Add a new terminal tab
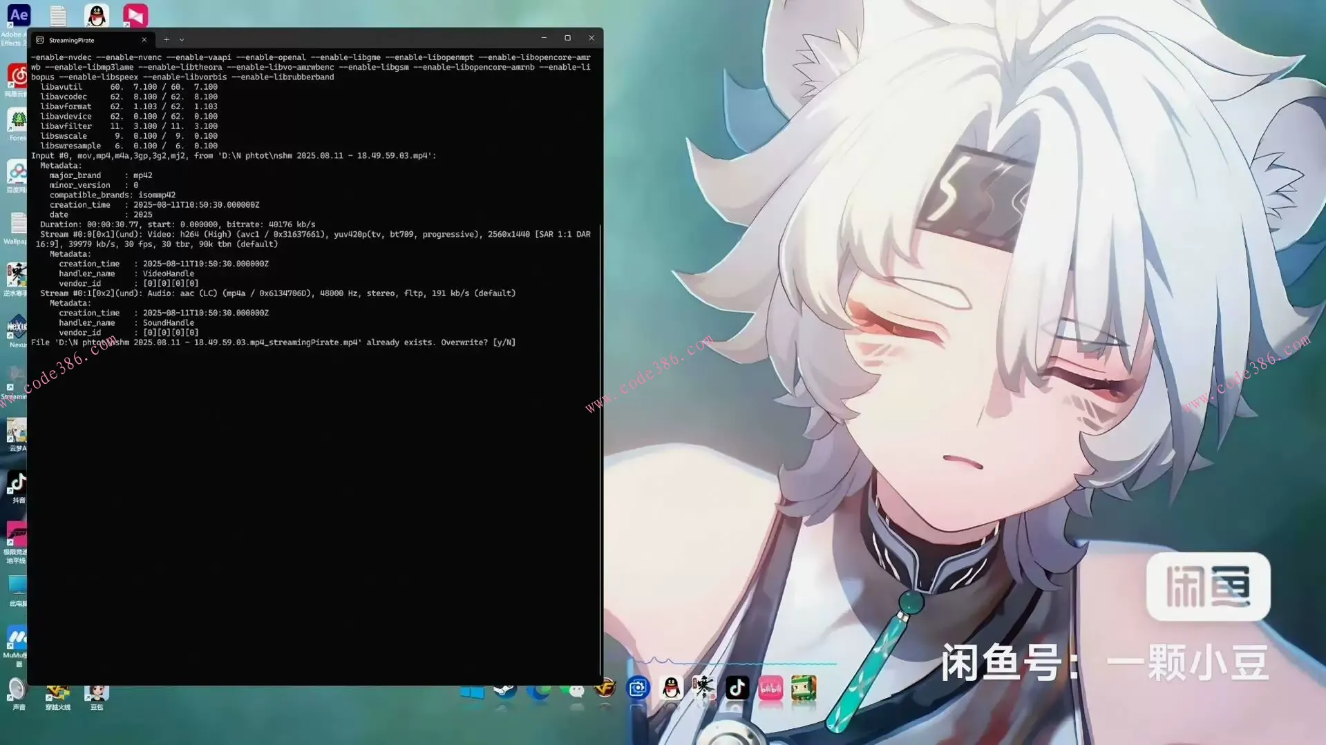 coord(167,40)
